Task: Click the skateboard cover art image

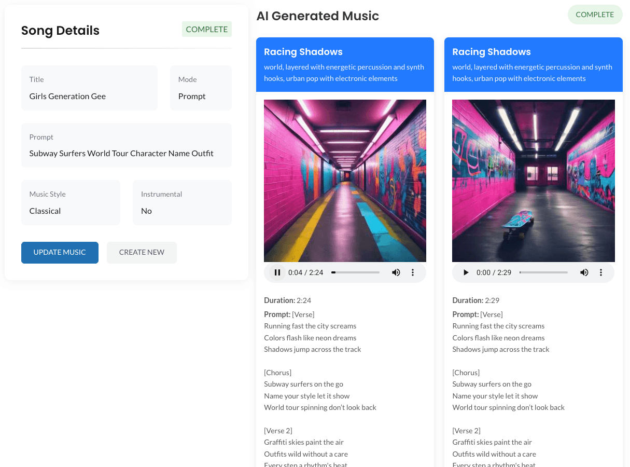Action: click(533, 181)
